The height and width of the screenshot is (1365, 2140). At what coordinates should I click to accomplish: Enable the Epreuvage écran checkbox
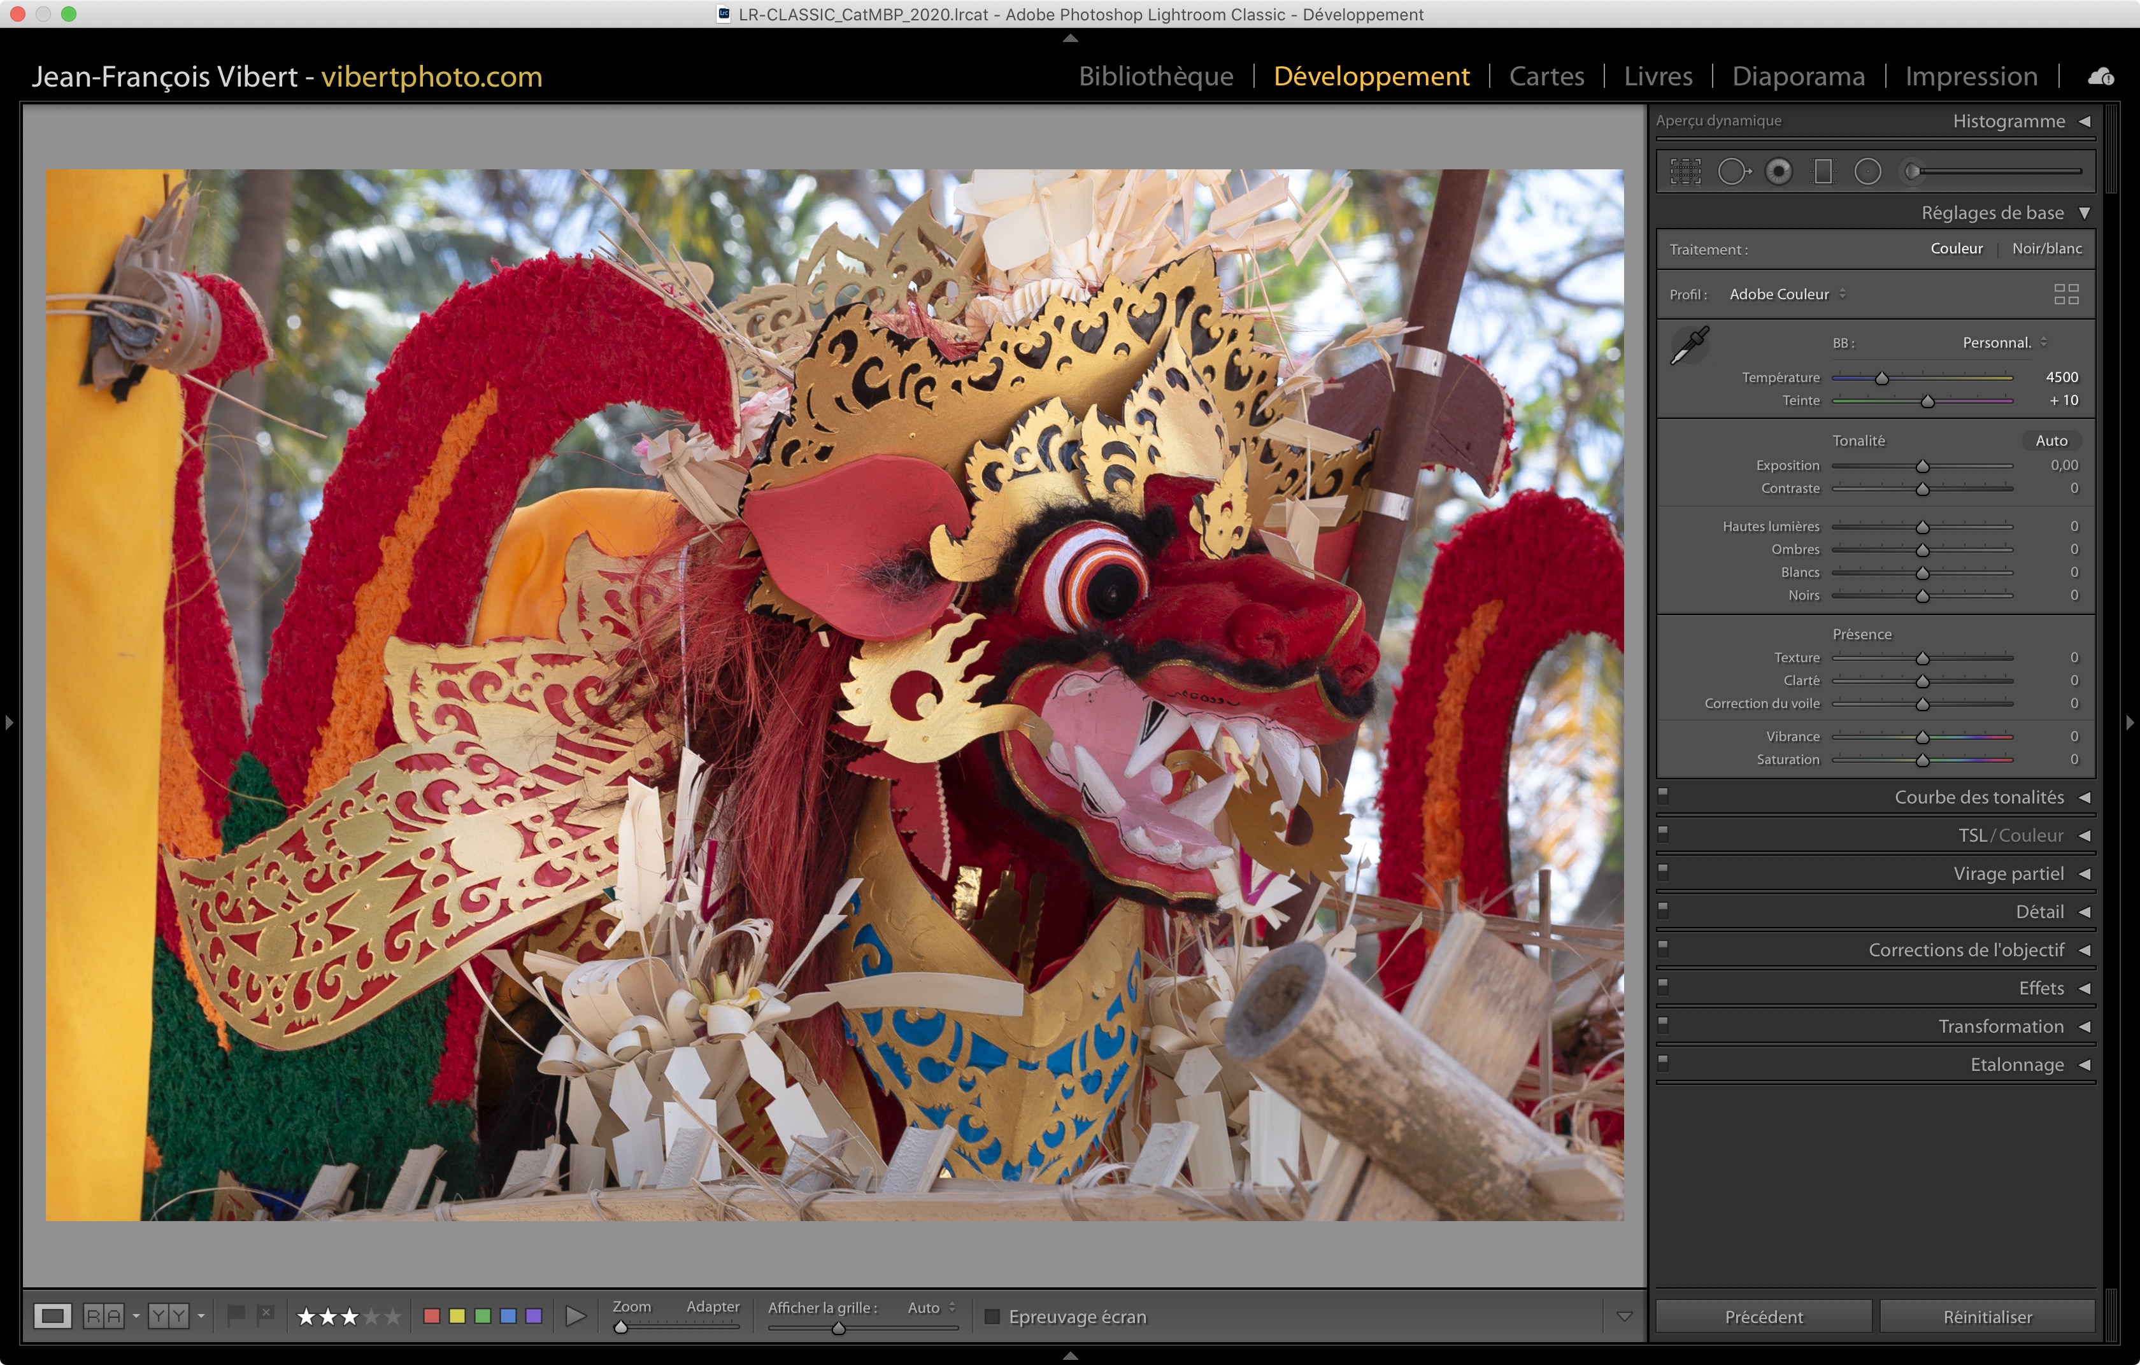pos(993,1316)
